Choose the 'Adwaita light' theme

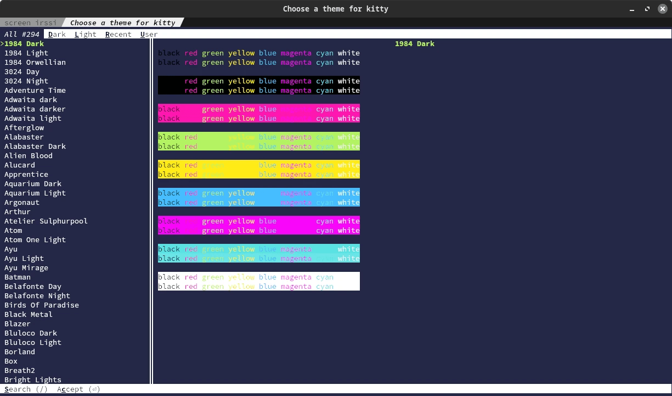tap(33, 118)
